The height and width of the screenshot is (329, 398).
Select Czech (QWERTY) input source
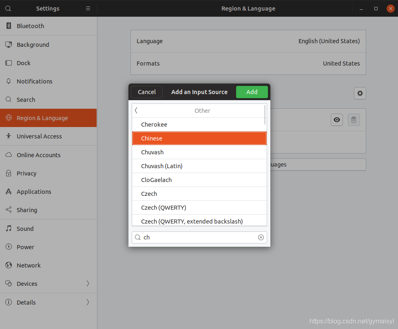tap(199, 208)
